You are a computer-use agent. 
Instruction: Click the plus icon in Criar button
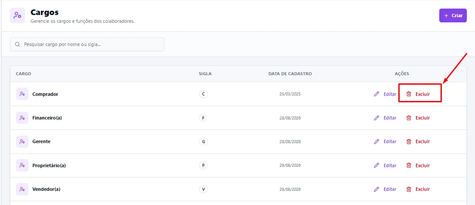[446, 16]
